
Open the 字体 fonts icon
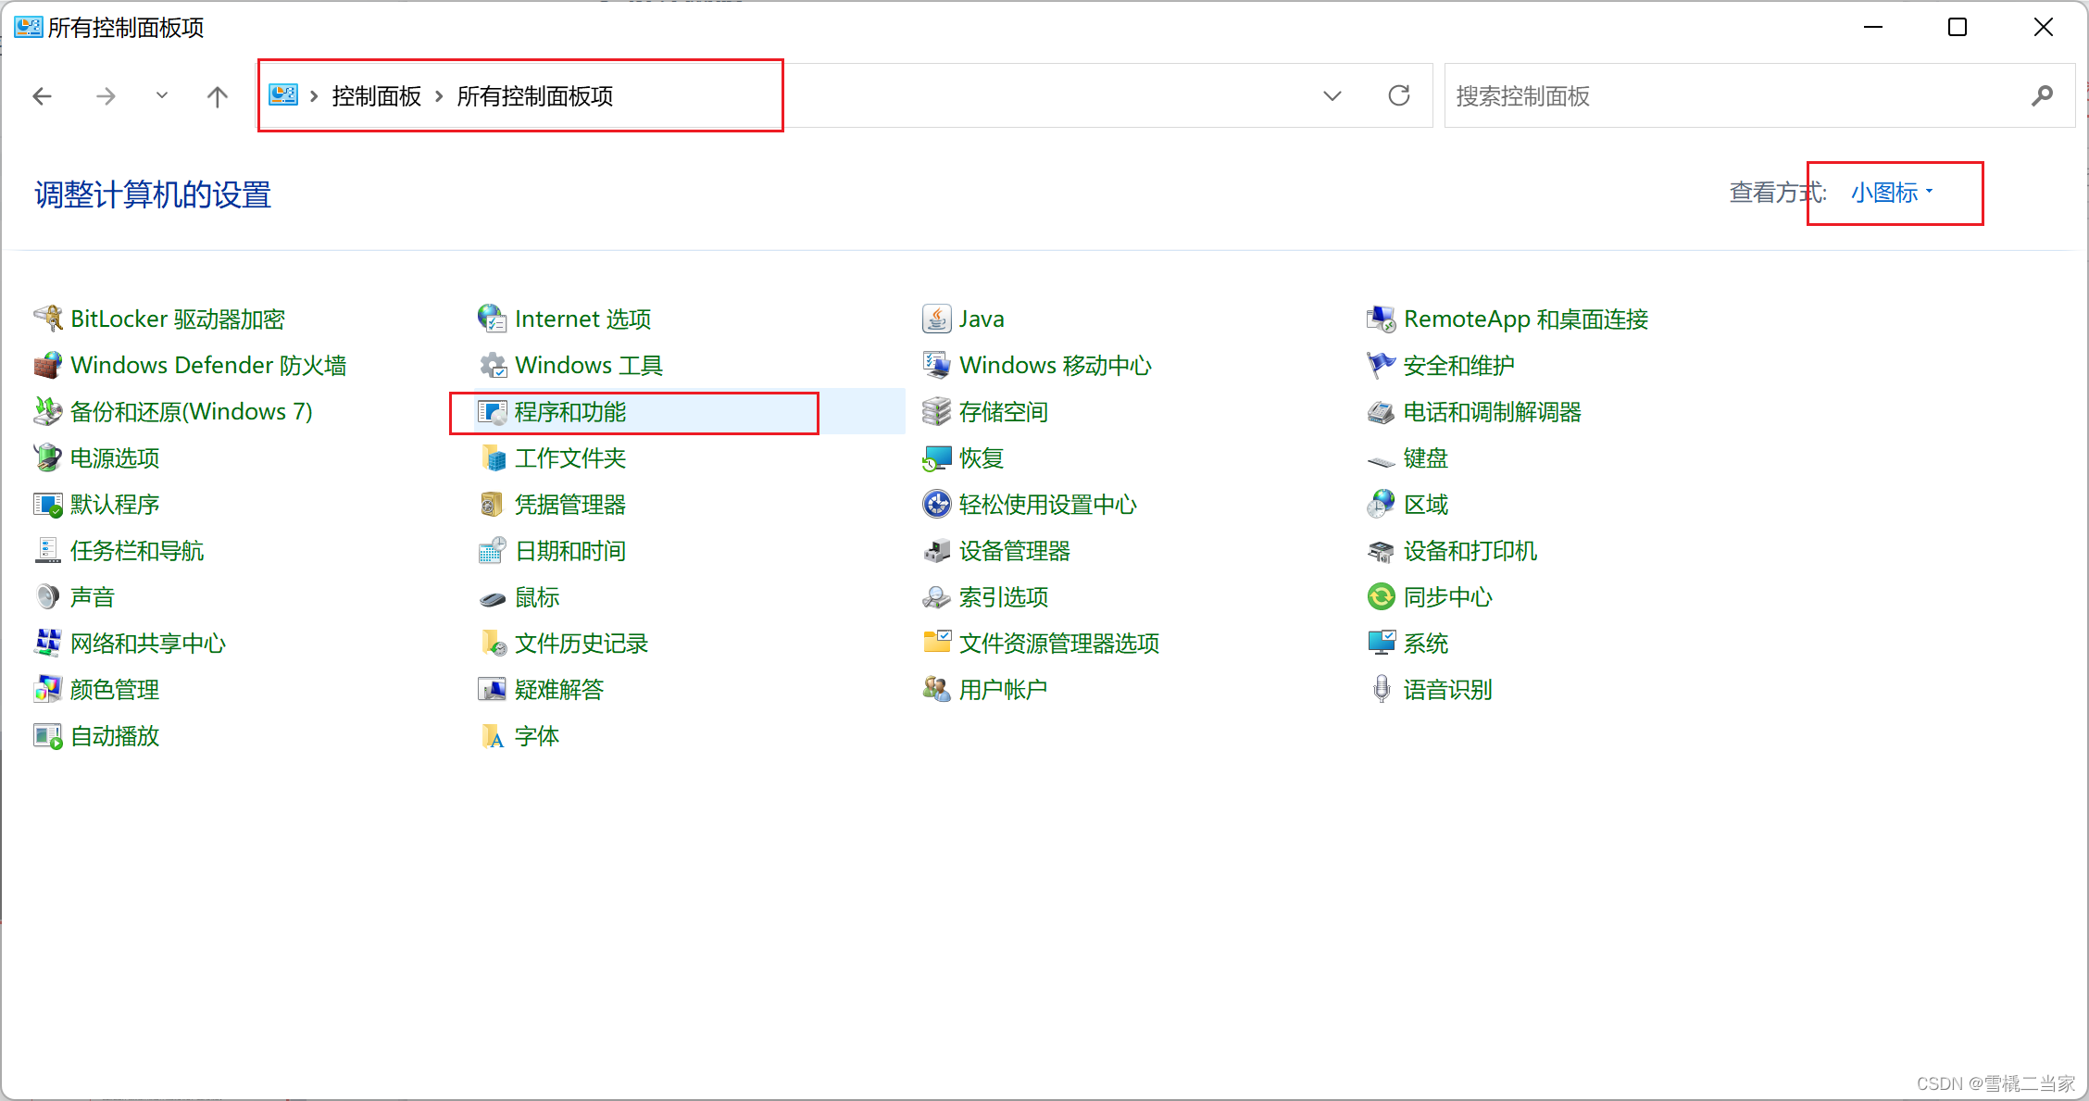click(x=493, y=735)
